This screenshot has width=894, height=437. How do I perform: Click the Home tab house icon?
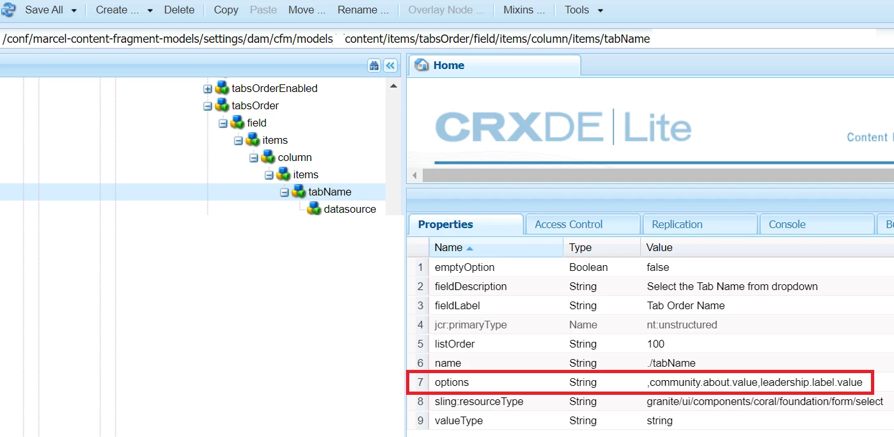421,65
